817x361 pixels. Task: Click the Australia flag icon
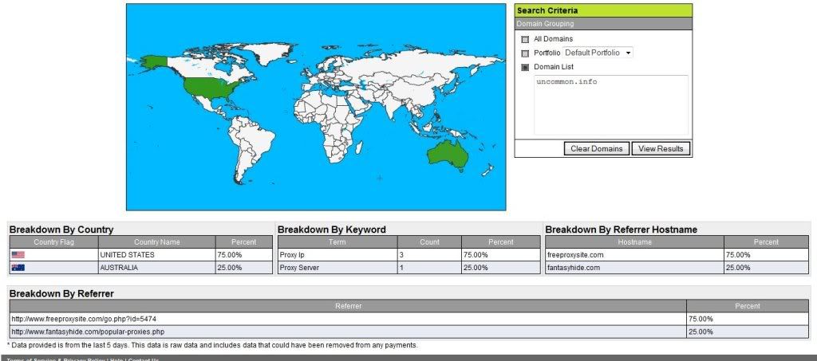click(18, 268)
